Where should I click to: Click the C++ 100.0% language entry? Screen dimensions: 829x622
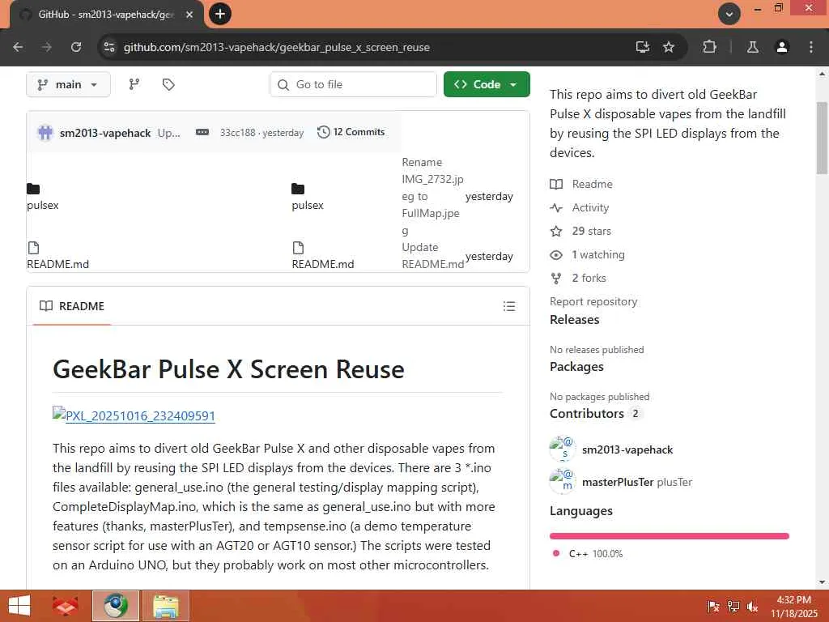point(589,554)
